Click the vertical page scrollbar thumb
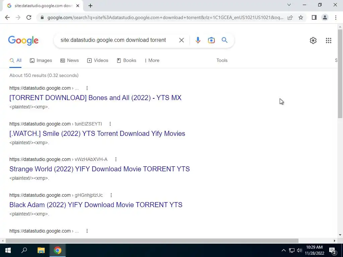 (340, 74)
